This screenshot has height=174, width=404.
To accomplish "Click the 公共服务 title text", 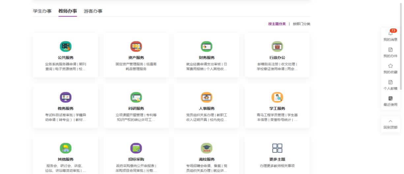I will pos(65,58).
